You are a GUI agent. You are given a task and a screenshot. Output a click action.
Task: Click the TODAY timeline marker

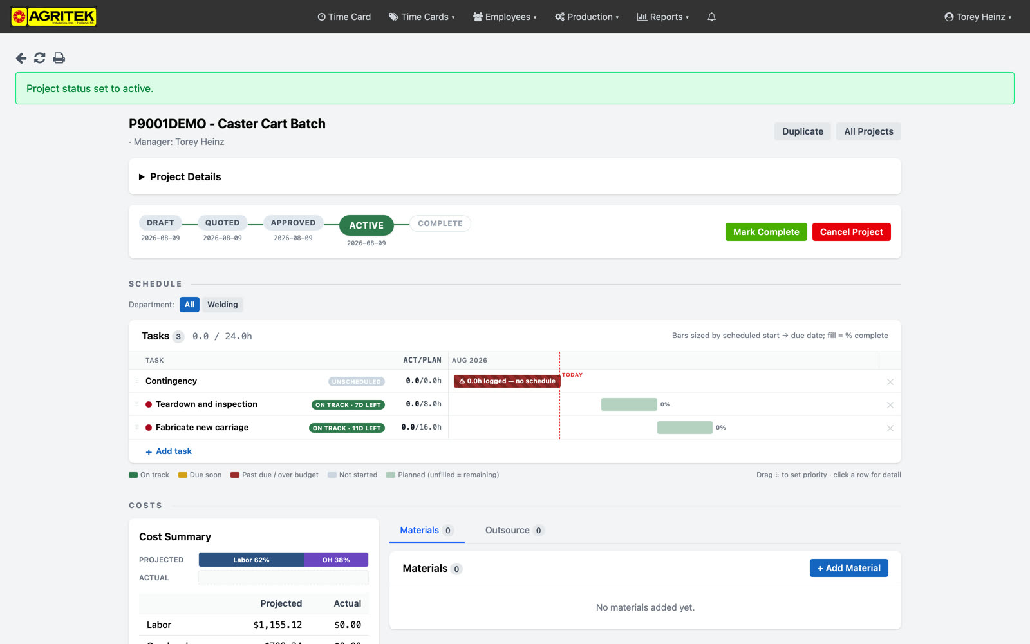(x=572, y=375)
